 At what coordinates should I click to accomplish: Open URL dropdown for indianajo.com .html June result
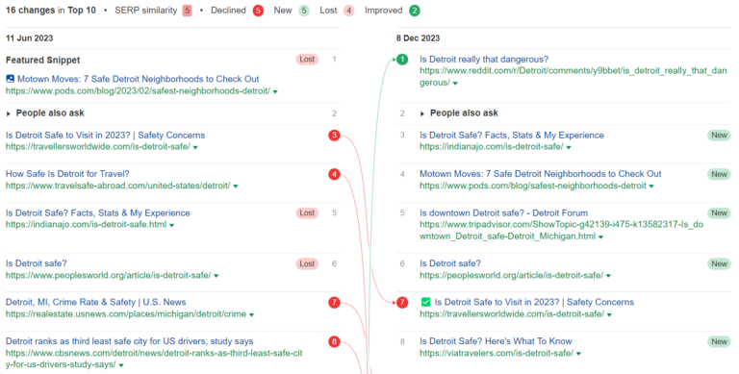[x=172, y=225]
